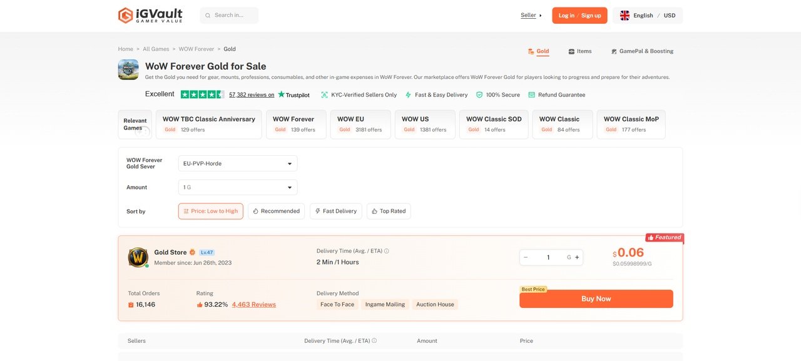This screenshot has height=361, width=801.
Task: Select the WOW Classic 84 offers card
Action: click(x=563, y=124)
